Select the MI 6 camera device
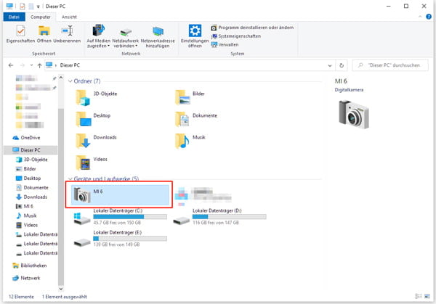 [x=120, y=195]
